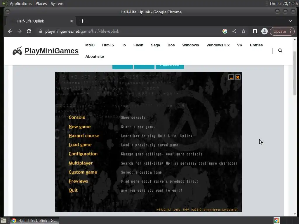Click the PlayMiniGames gamepad logo icon
This screenshot has height=224, width=299.
[x=17, y=51]
